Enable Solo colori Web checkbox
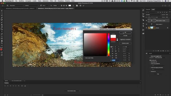The image size is (171, 96). pos(84,58)
